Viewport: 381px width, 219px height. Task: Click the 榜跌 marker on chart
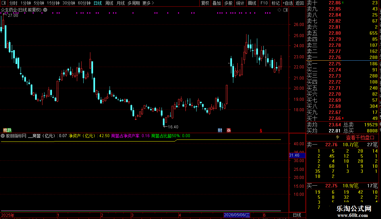tap(7, 130)
